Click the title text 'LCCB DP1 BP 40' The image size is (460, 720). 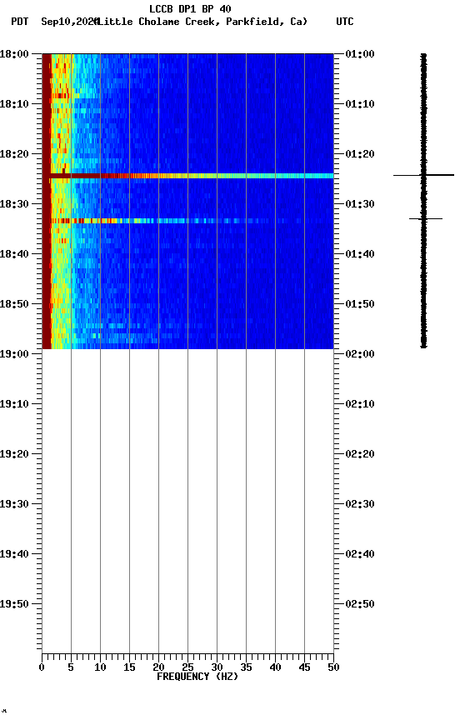point(190,8)
